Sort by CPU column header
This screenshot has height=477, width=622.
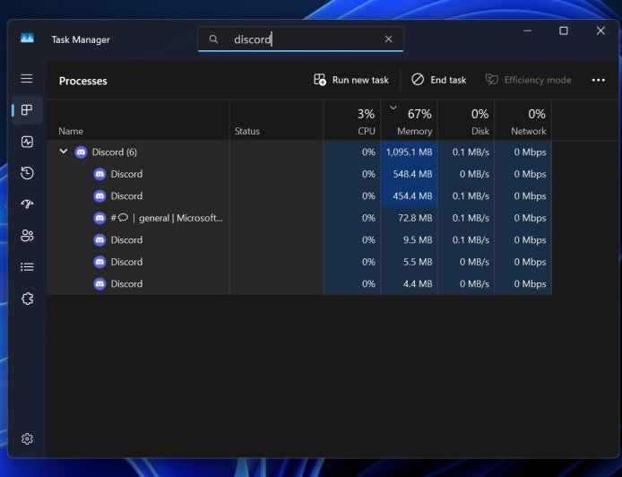click(352, 121)
